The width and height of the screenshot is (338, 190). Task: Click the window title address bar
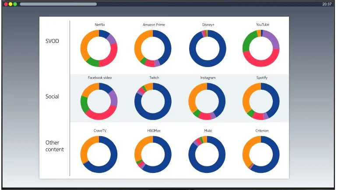click(58, 4)
